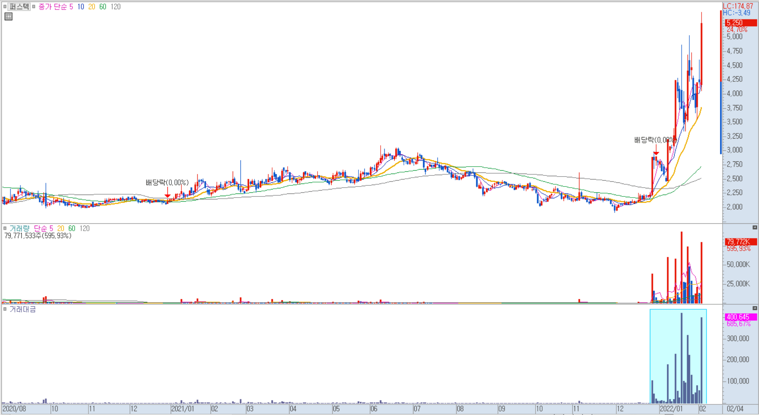759x415 pixels.
Task: Click the data table grid icon
Action: click(x=8, y=16)
